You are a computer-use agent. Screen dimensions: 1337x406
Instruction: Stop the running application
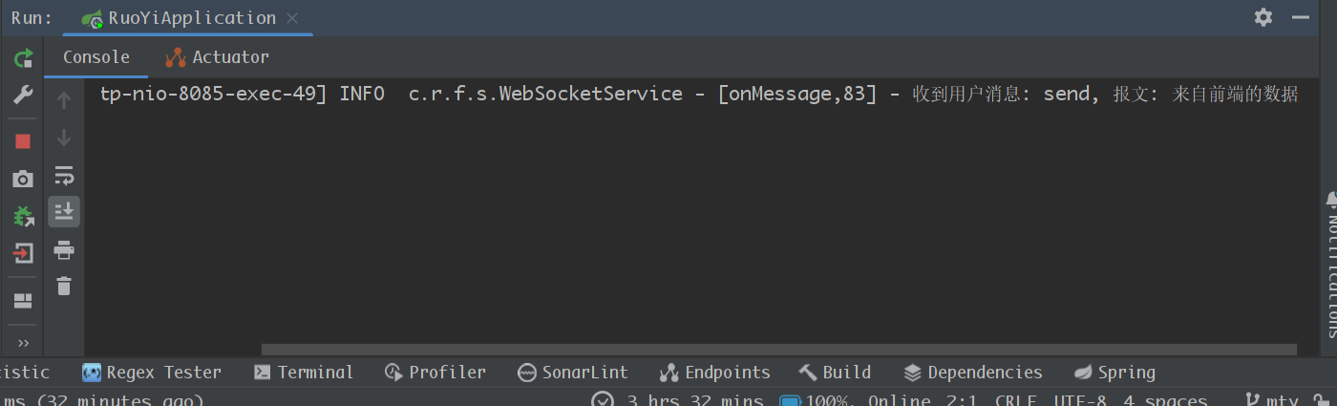pos(23,141)
